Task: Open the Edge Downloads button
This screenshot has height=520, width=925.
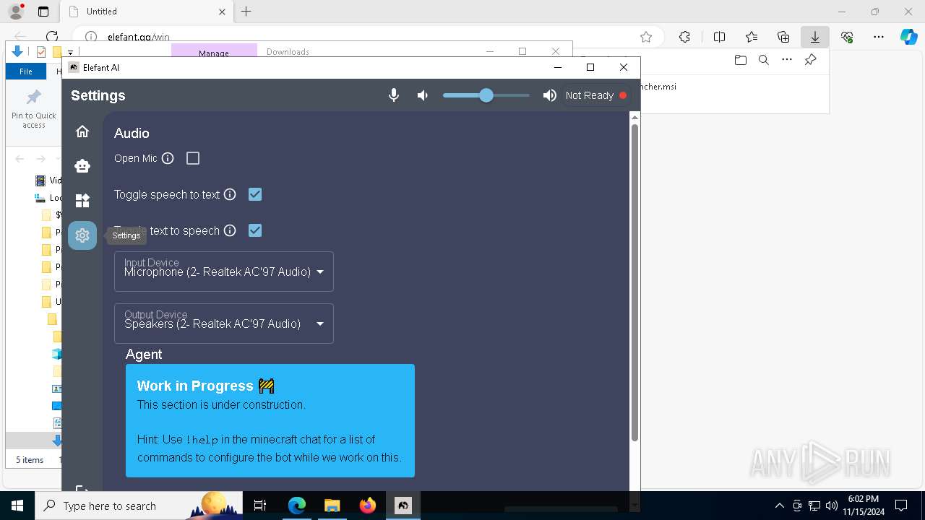Action: coord(815,37)
